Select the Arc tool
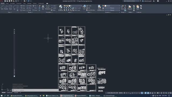Image resolution: width=172 pixels, height=97 pixels. [x=15, y=7]
